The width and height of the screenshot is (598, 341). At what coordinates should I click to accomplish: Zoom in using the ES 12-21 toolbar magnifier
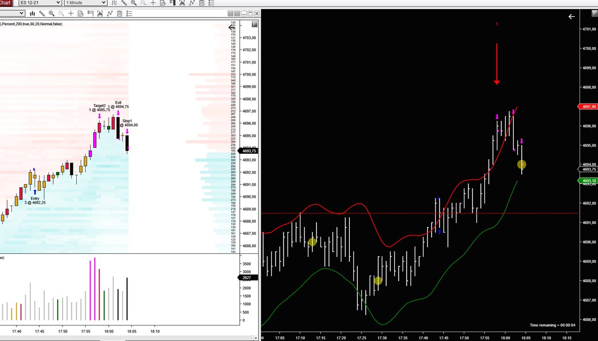(134, 2)
